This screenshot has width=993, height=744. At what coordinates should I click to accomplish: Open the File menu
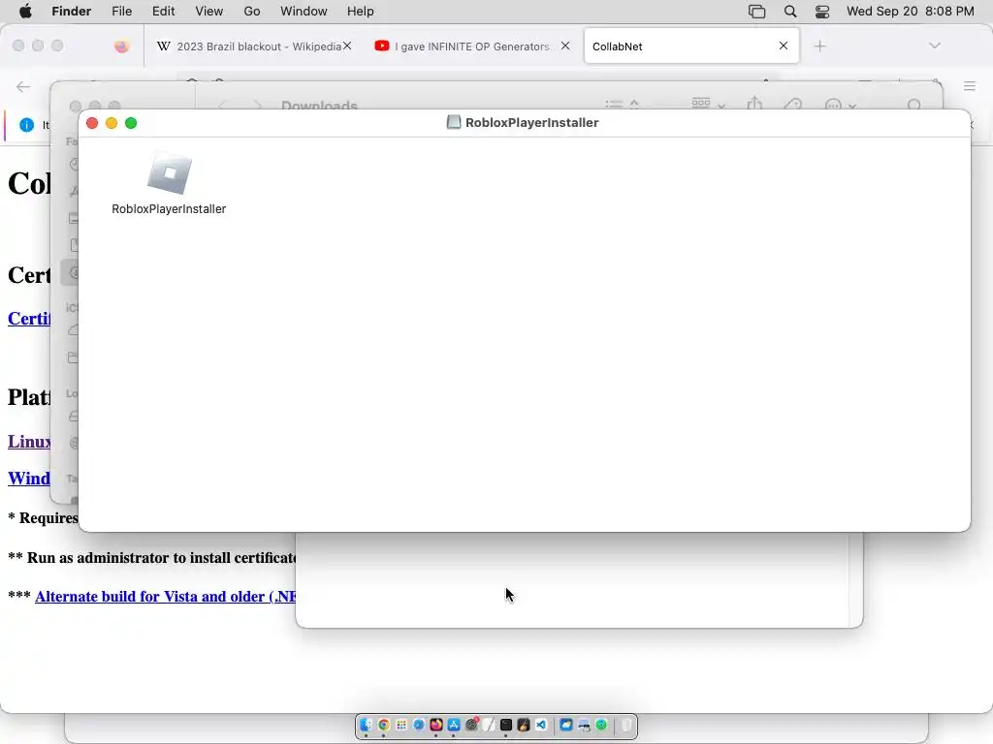(x=121, y=12)
